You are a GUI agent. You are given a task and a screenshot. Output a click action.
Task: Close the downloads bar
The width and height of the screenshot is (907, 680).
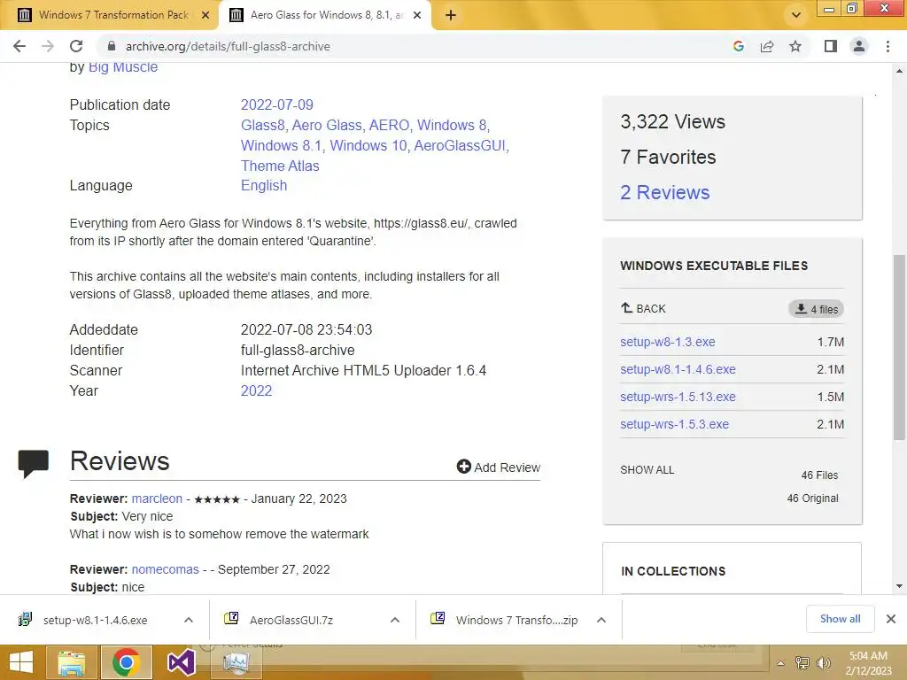point(891,619)
